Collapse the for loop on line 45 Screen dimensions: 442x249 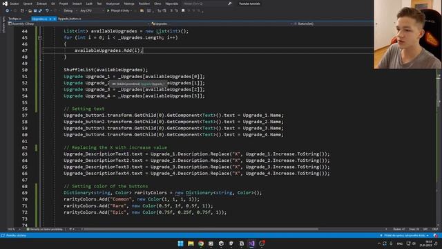tap(40, 37)
